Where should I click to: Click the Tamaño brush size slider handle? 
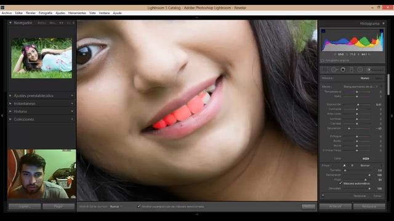[x=345, y=170]
